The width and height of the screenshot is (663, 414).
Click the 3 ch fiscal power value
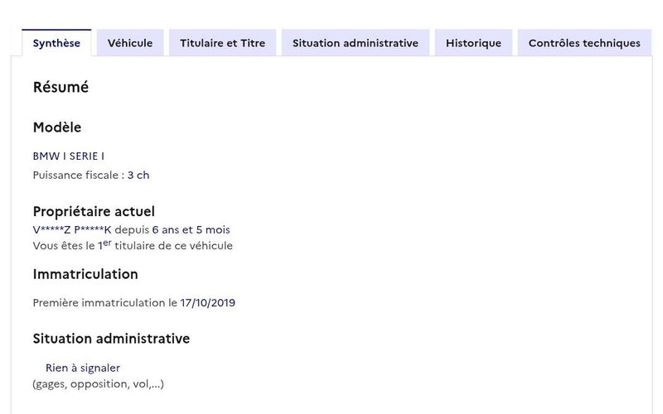(x=138, y=175)
